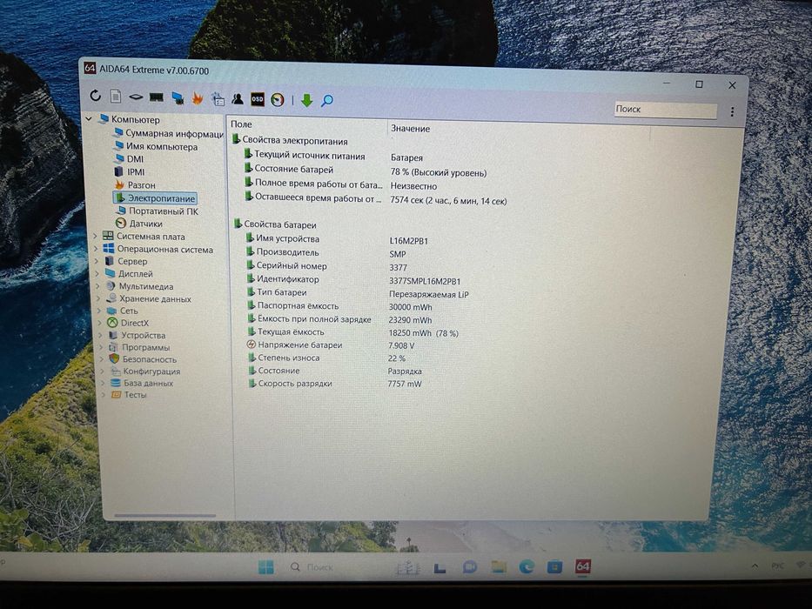Screen dimensions: 812x609
Task: Click the tree panel horizontal scrollbar
Action: click(x=164, y=515)
